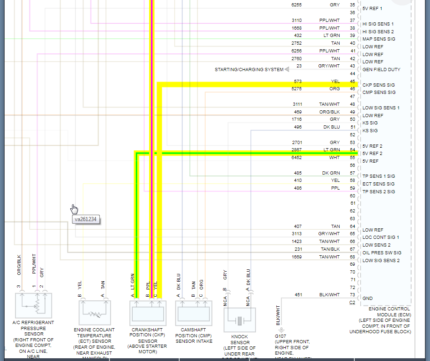Click the va261234 tooltip label

(86, 219)
